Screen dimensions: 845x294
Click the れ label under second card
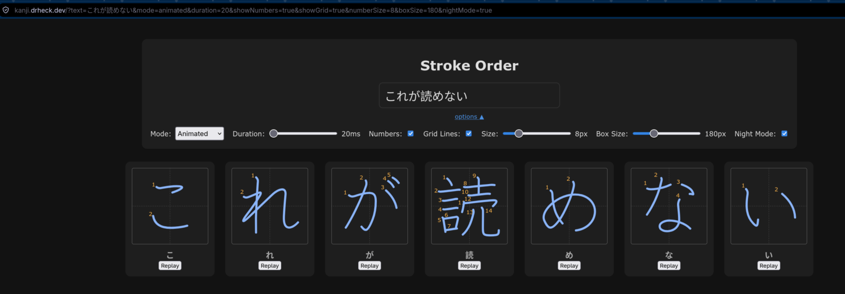[270, 255]
